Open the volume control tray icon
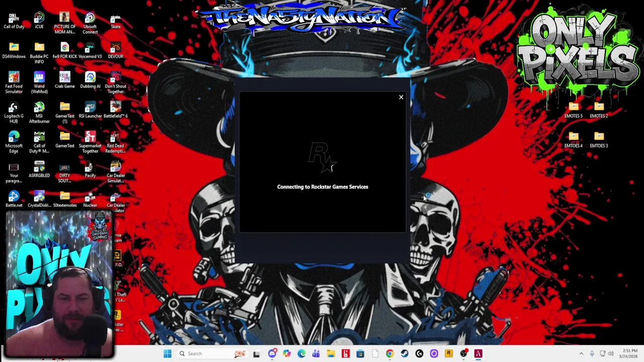 [x=611, y=353]
